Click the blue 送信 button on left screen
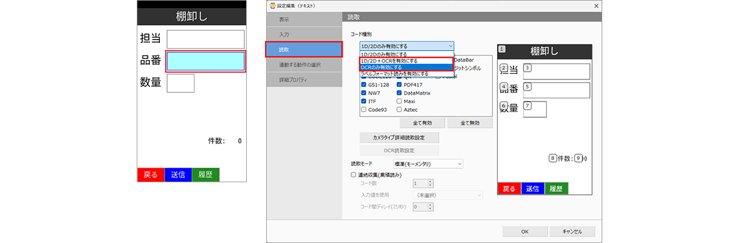This screenshot has height=243, width=739. [x=177, y=175]
